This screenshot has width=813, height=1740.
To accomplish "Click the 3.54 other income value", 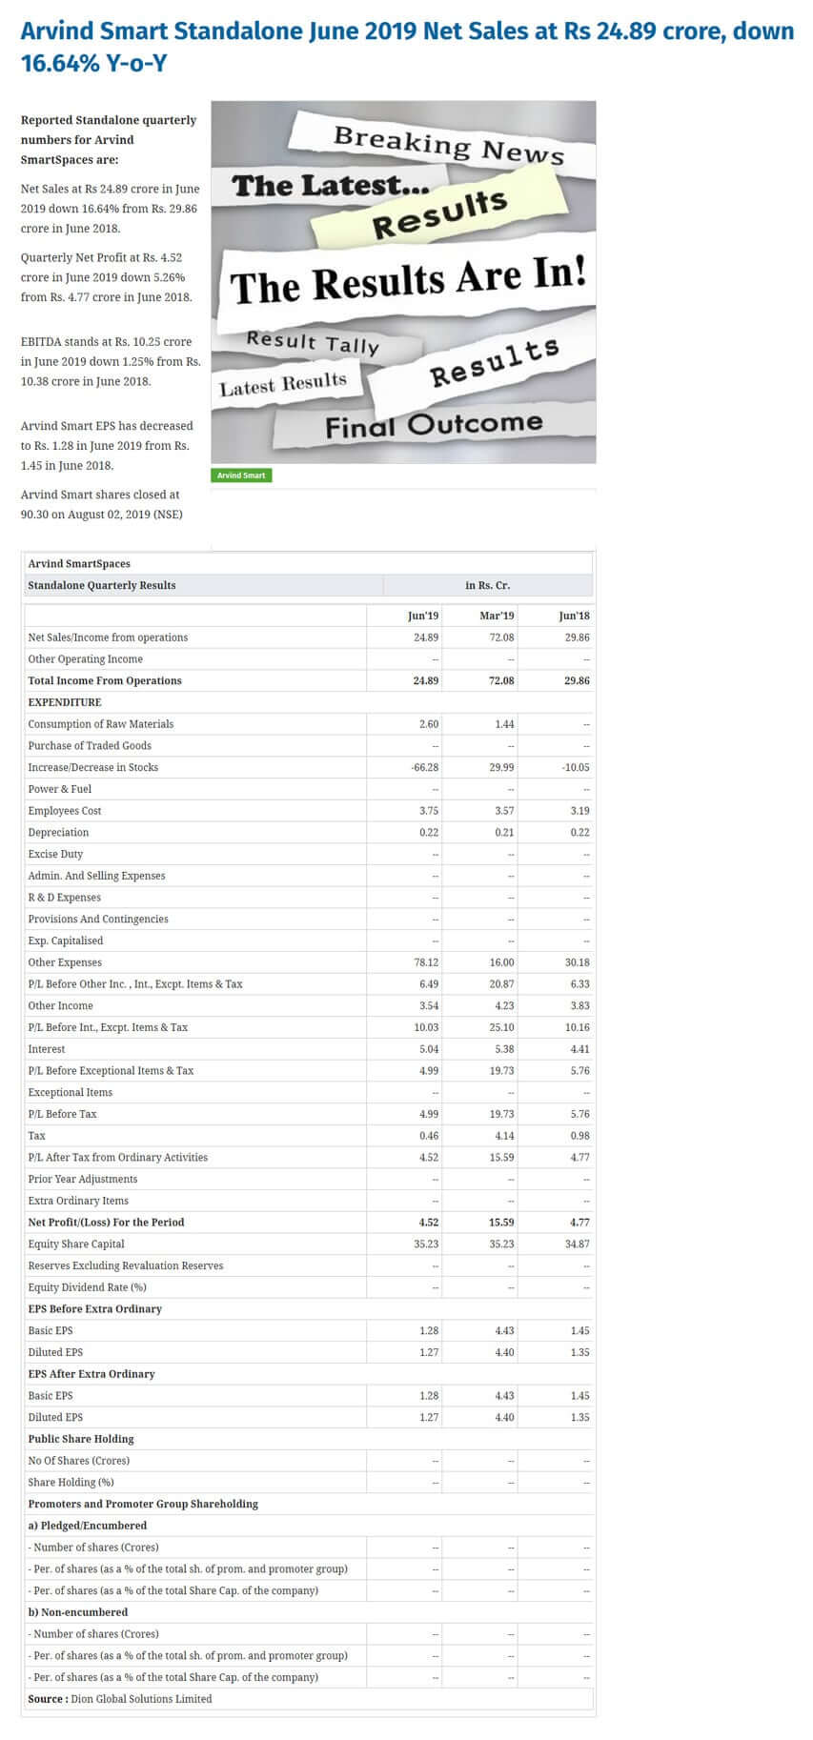I will [x=429, y=1006].
